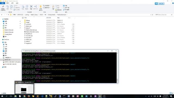This screenshot has height=98, width=174.
Task: Open the green LINE icon in the taskbar
Action: tap(82, 96)
